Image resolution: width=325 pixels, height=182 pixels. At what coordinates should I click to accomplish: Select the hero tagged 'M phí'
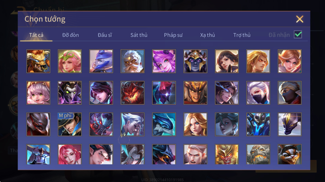[70, 124]
